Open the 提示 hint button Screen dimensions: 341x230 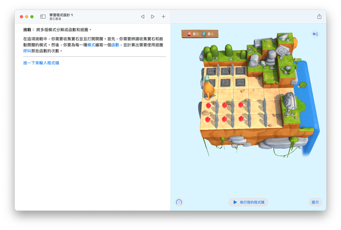coord(315,202)
